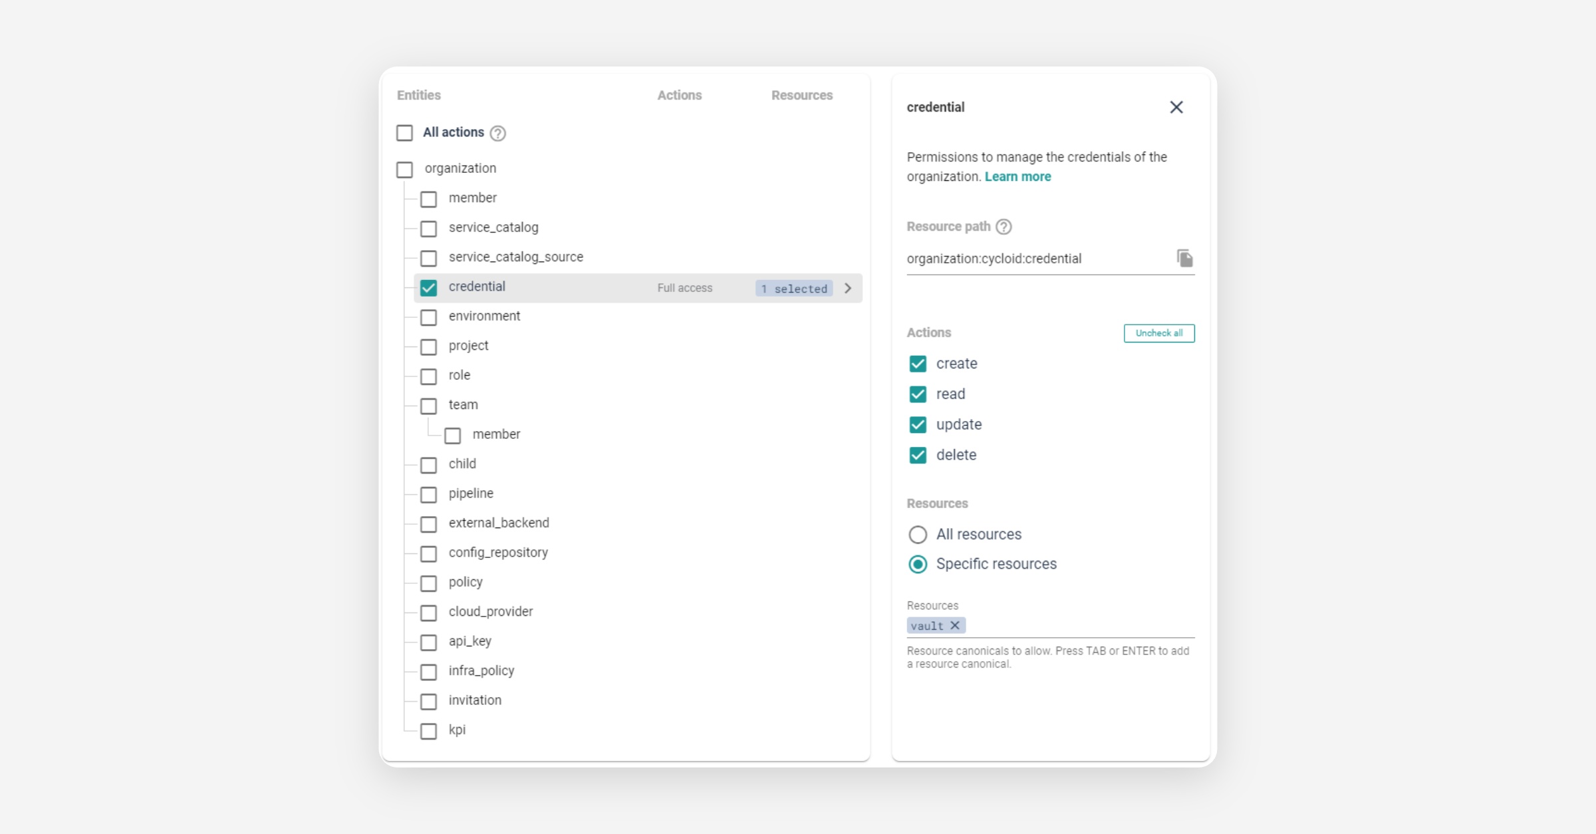Tick the infra_policy checkbox

click(x=428, y=672)
